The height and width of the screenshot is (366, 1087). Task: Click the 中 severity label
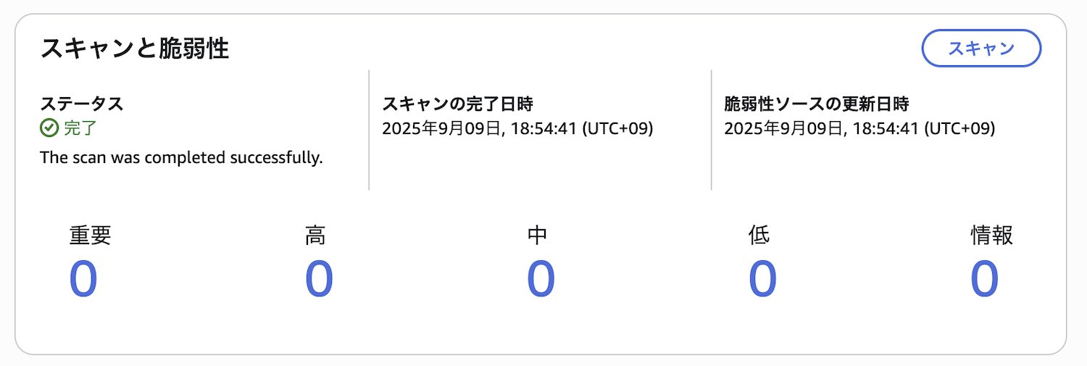point(537,236)
